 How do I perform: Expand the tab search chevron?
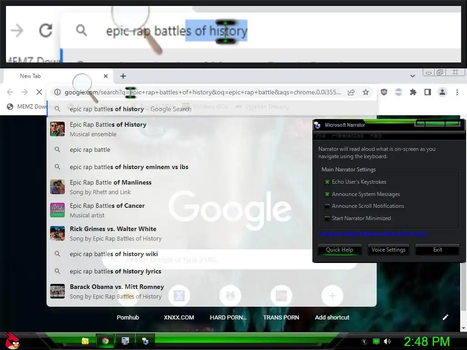tap(412, 76)
